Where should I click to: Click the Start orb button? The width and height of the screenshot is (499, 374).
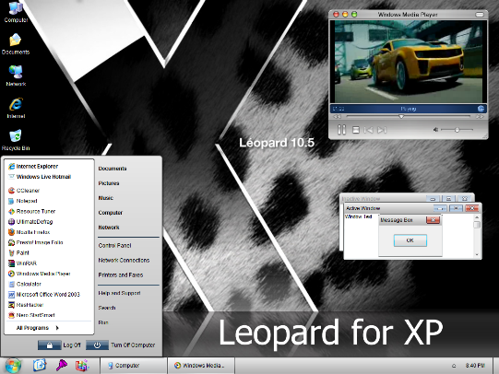click(13, 366)
